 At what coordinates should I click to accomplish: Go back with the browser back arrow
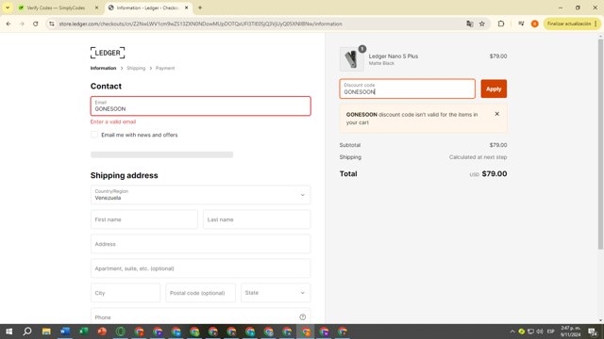point(8,24)
